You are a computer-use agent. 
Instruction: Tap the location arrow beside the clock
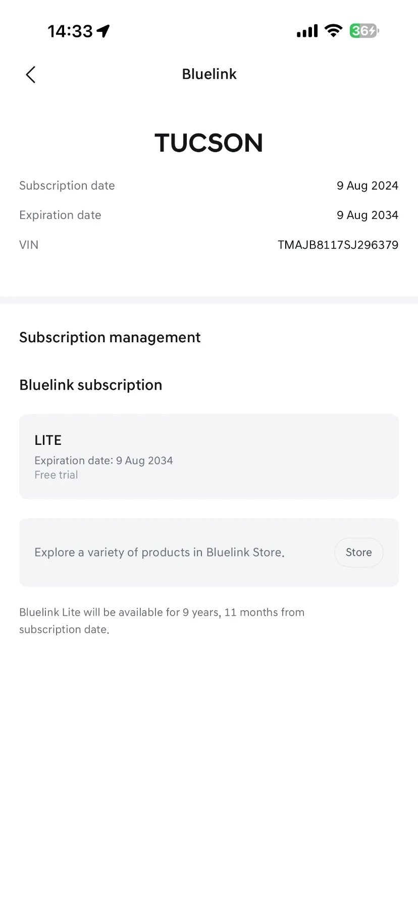coord(103,31)
